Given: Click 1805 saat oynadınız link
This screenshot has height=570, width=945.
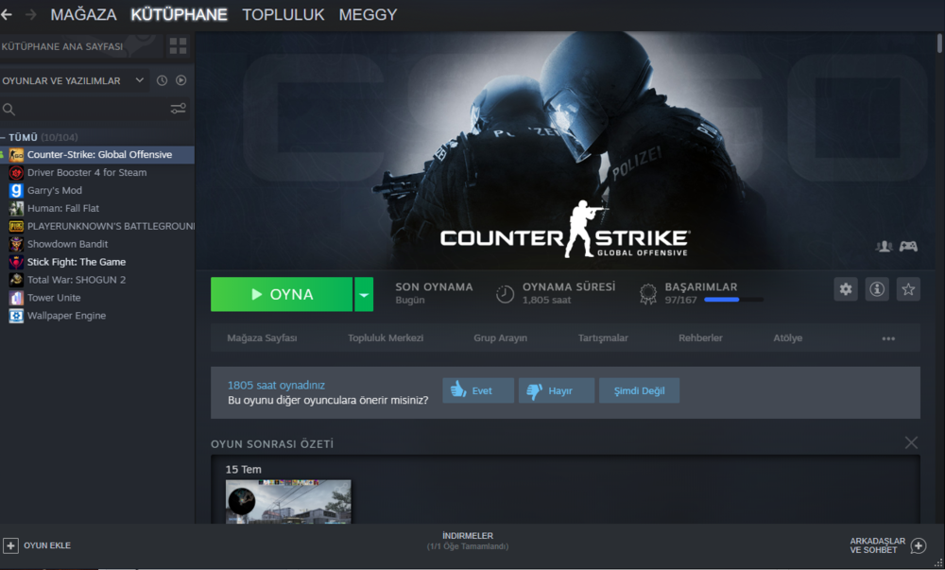Looking at the screenshot, I should [276, 385].
